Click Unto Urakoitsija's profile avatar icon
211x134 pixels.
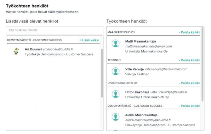coord(116,94)
